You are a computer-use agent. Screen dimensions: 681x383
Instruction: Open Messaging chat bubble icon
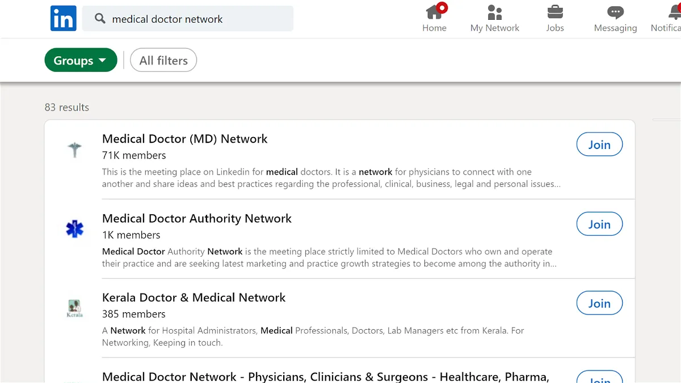(615, 12)
